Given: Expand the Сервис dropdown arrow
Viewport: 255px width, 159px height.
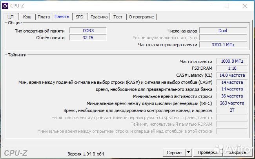Looking at the screenshot, I should (x=188, y=153).
